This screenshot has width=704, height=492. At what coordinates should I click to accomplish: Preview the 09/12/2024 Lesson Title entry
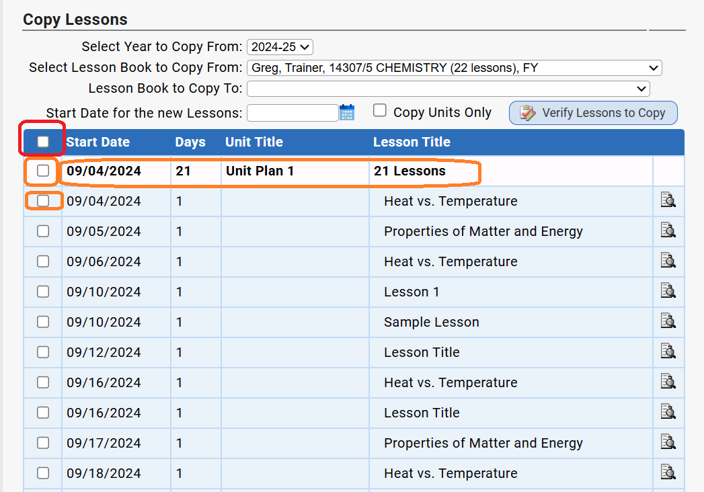(668, 351)
